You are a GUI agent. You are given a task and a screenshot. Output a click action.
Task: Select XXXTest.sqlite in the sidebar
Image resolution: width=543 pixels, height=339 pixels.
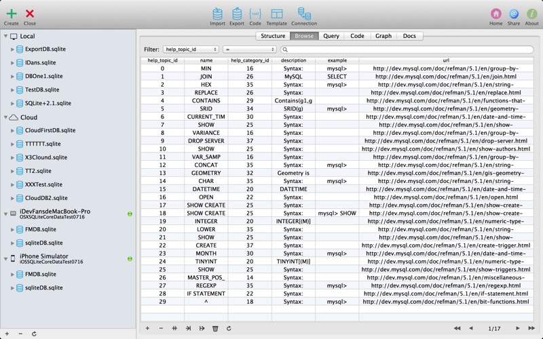[43, 184]
